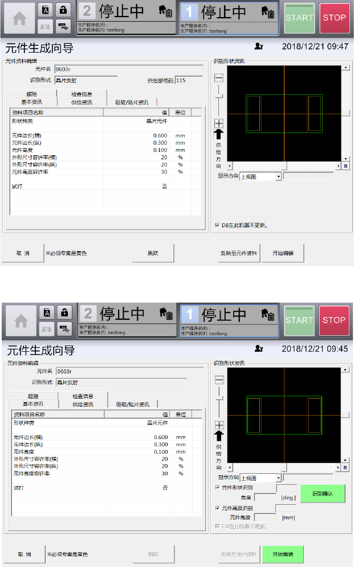
Task: Click zoom slider handle in 09:47 screen
Action: [x=219, y=96]
